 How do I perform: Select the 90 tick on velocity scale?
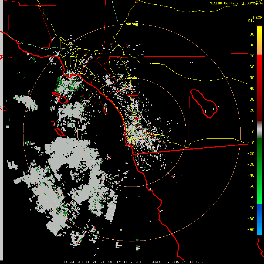click(x=252, y=34)
